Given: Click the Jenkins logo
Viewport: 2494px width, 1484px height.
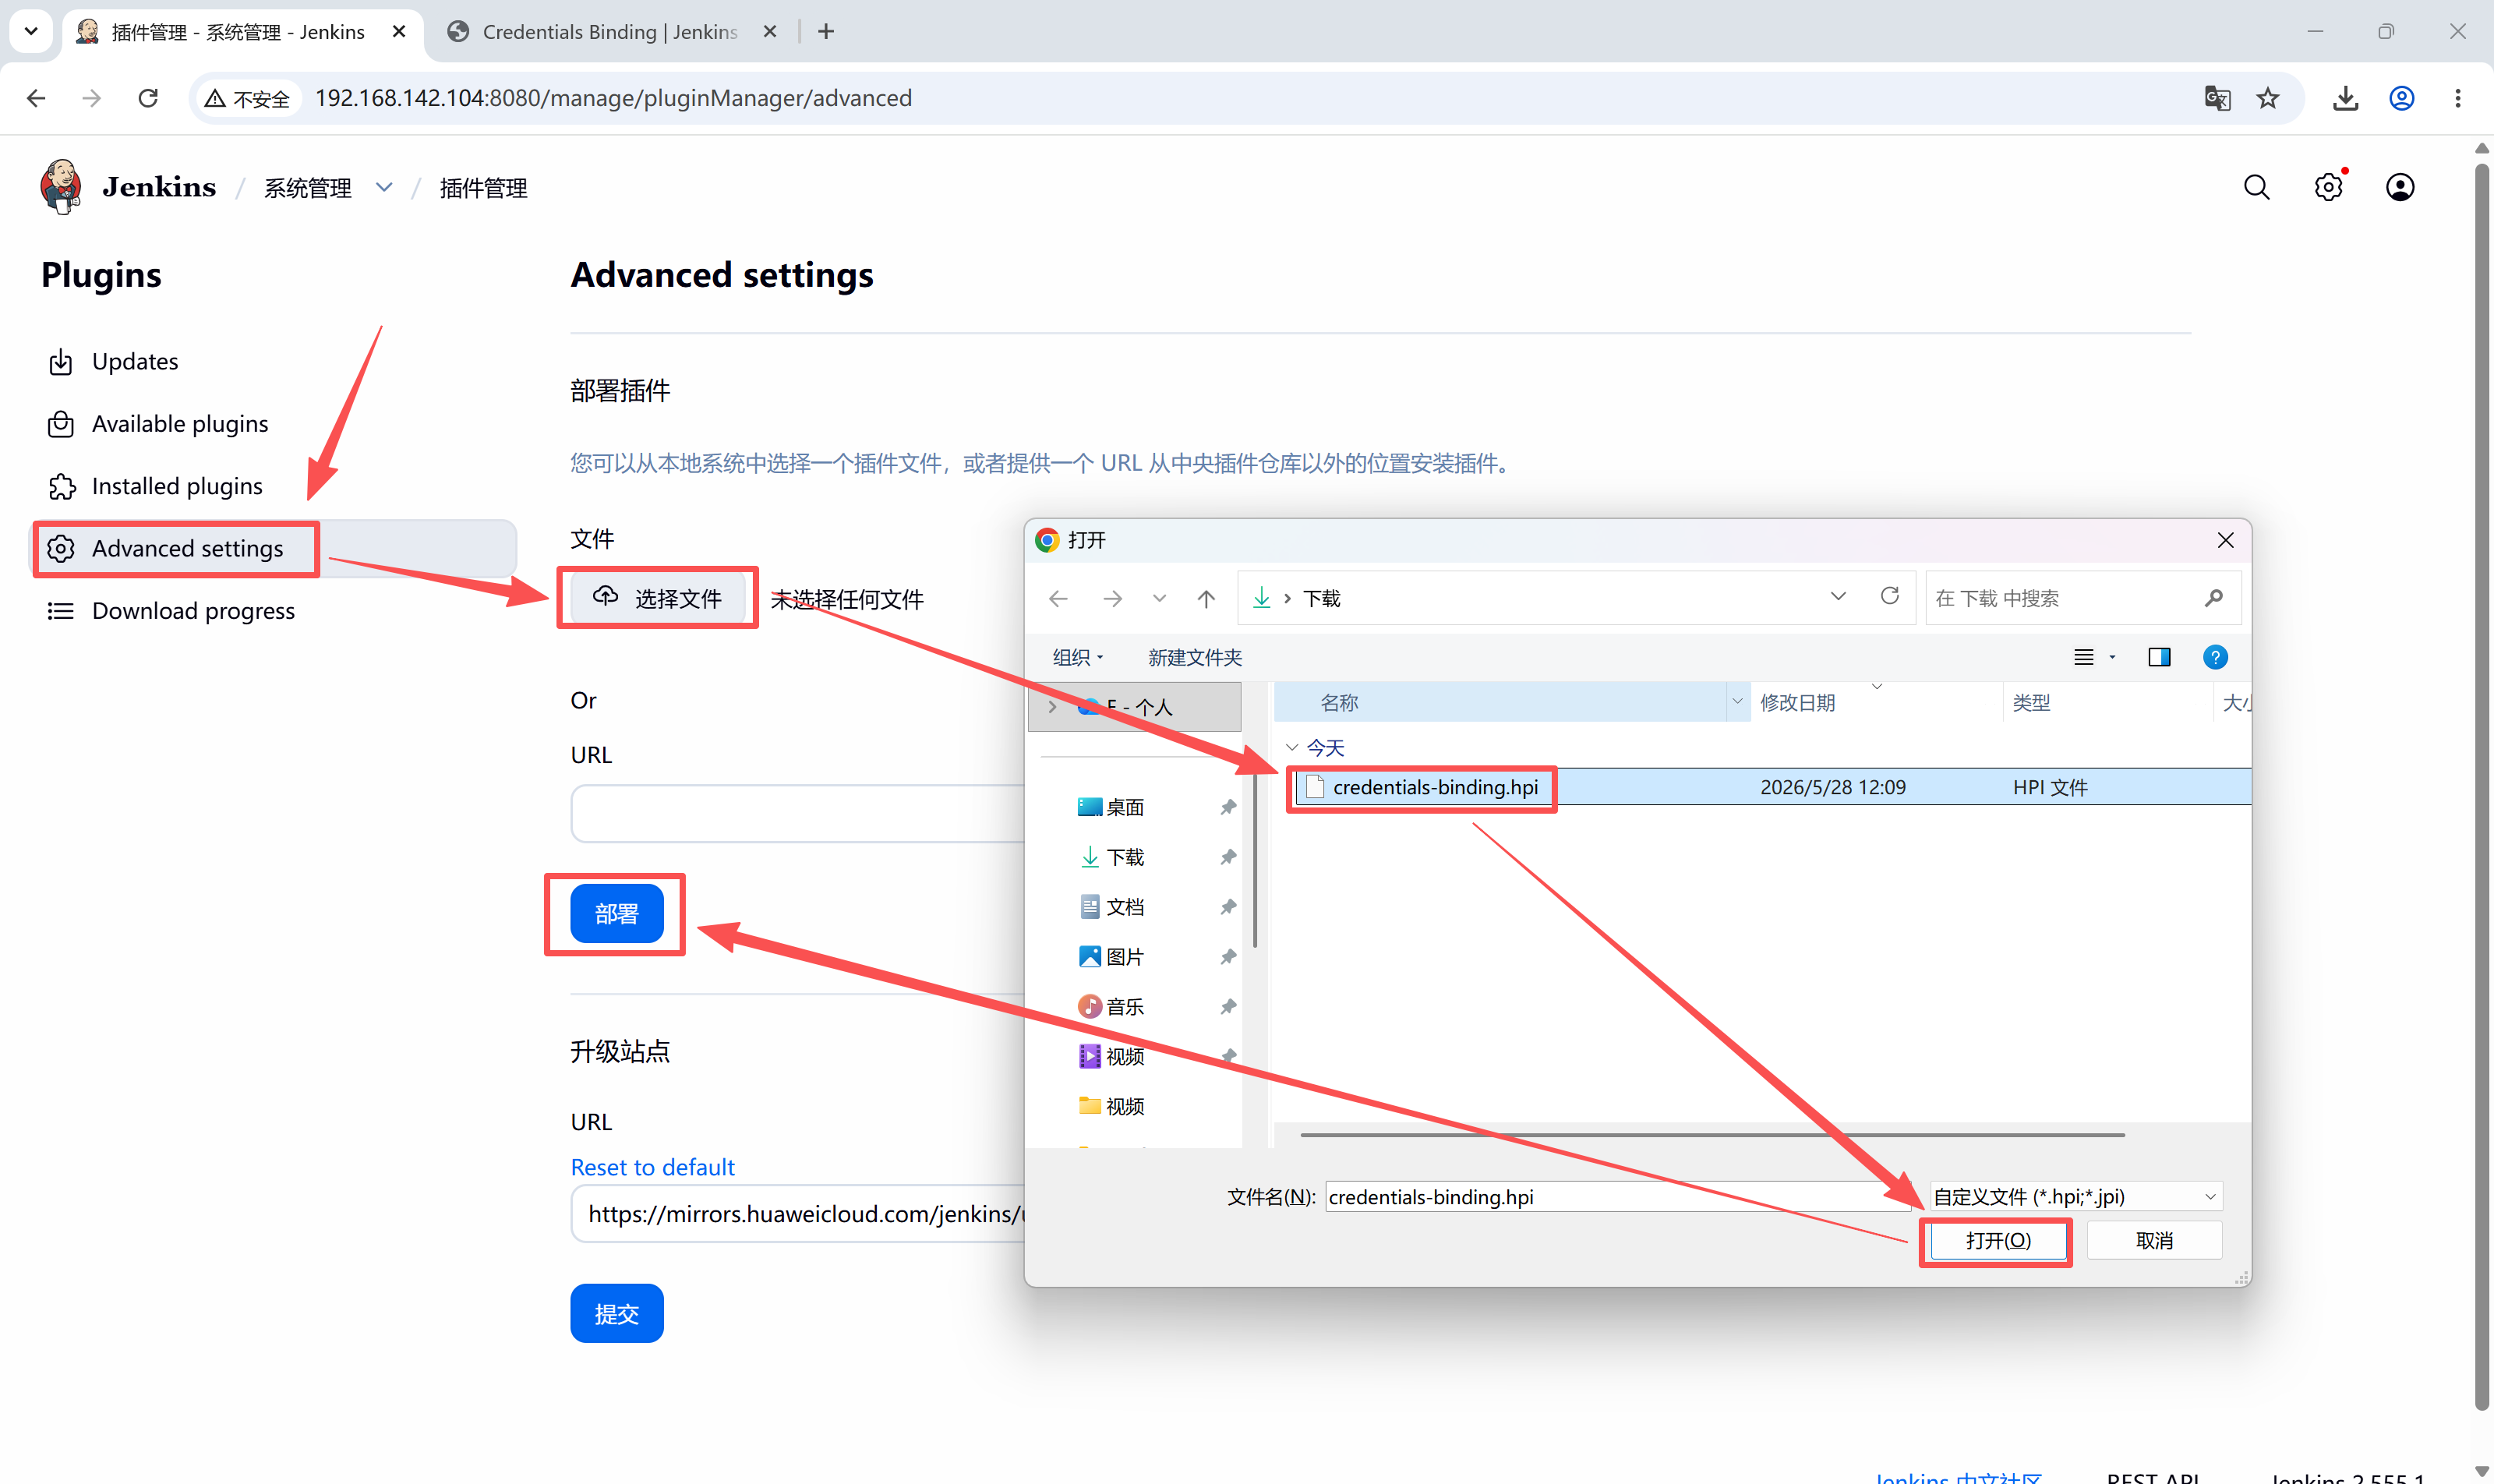Looking at the screenshot, I should pos(61,187).
